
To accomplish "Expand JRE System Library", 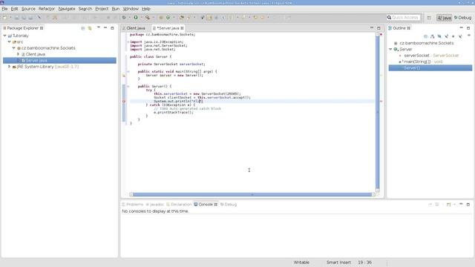I will click(10, 67).
